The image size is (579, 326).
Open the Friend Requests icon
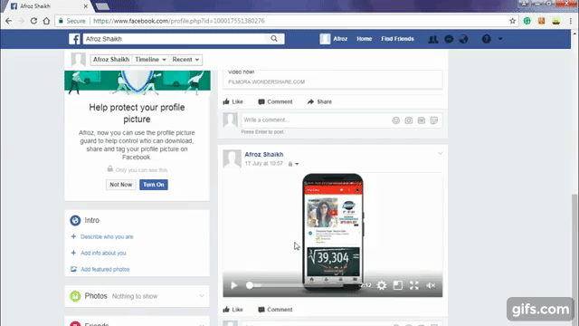pyautogui.click(x=432, y=39)
